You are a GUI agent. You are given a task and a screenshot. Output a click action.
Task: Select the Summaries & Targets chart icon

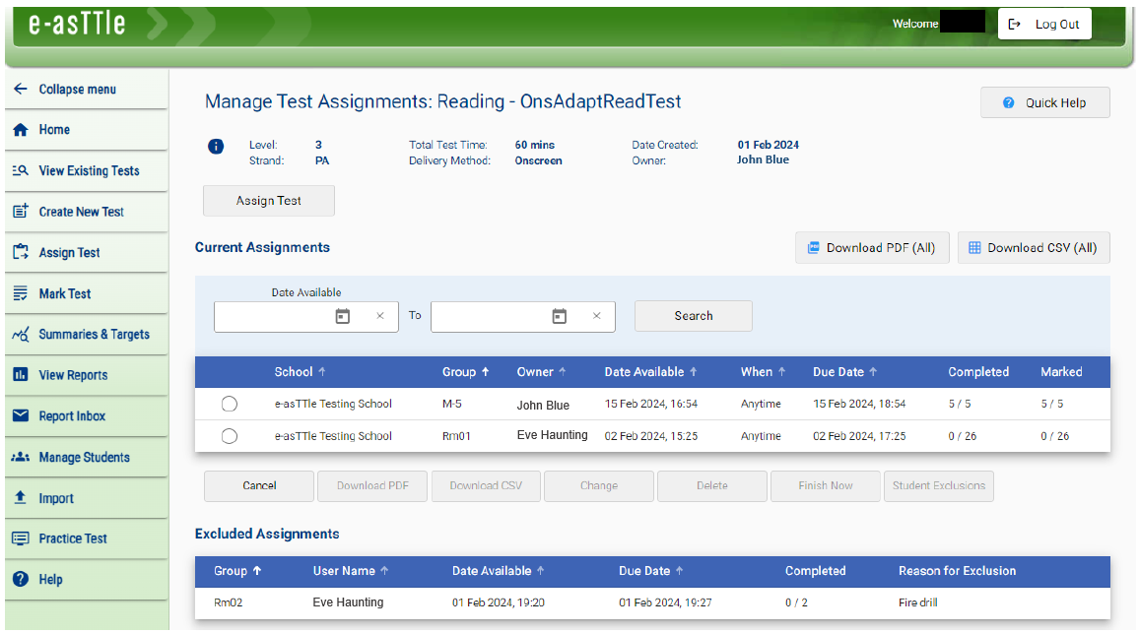click(19, 335)
